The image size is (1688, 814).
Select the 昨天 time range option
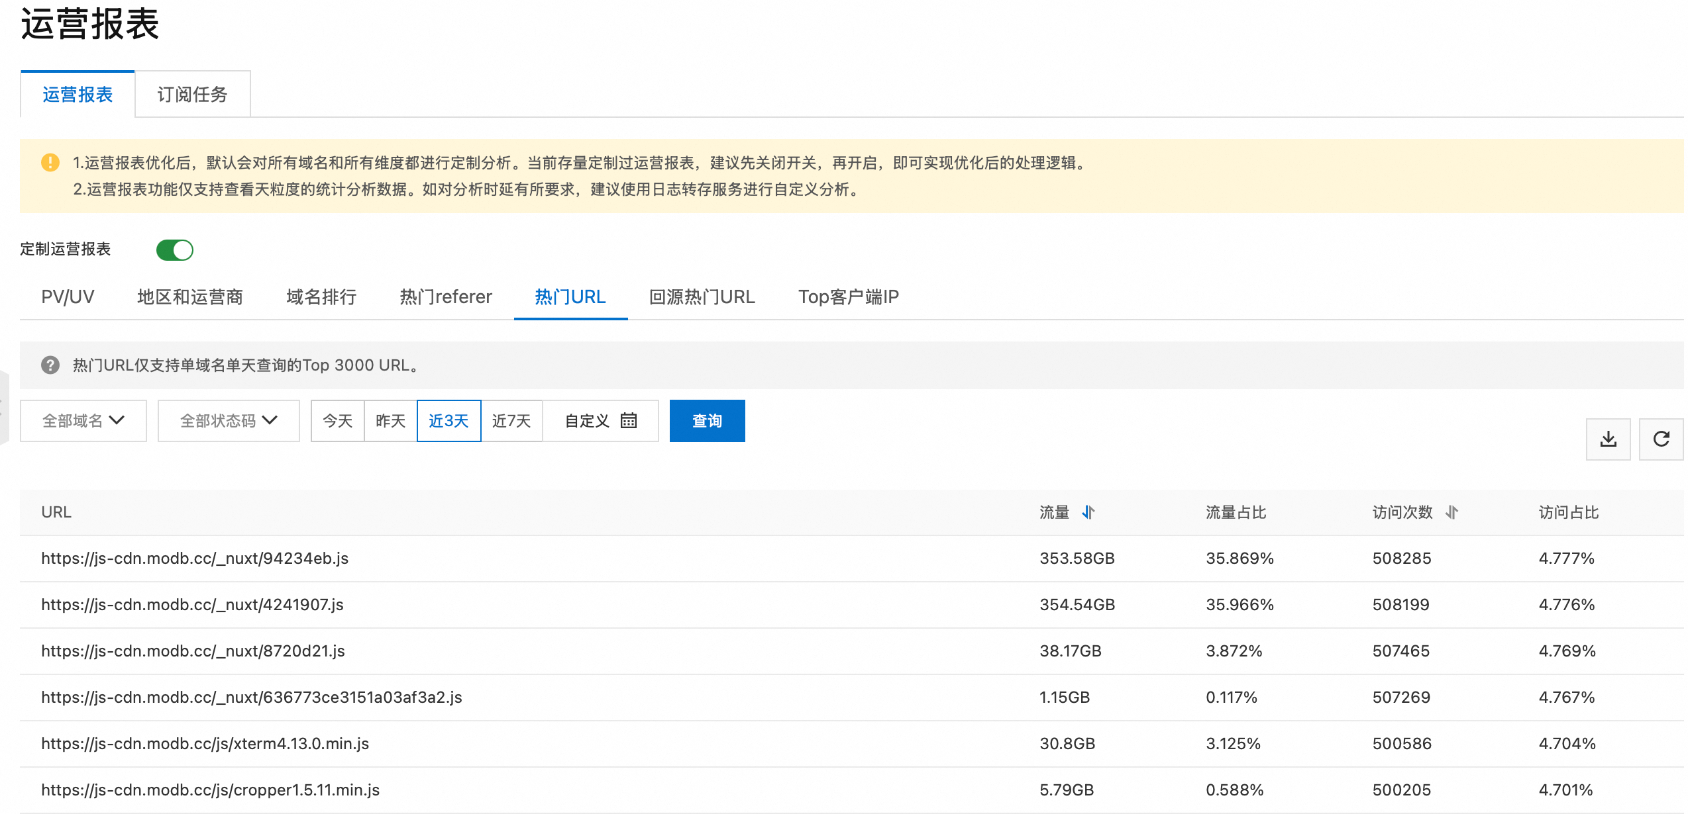(x=390, y=421)
